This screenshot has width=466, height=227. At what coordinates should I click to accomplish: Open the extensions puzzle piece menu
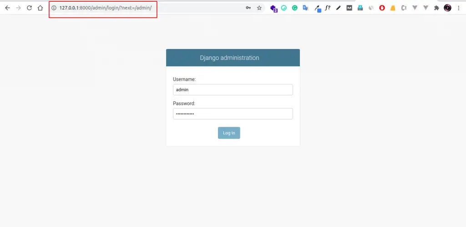[436, 8]
